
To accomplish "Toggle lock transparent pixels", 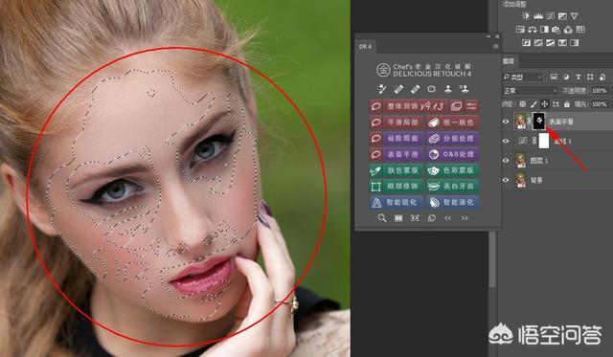I will coord(523,104).
